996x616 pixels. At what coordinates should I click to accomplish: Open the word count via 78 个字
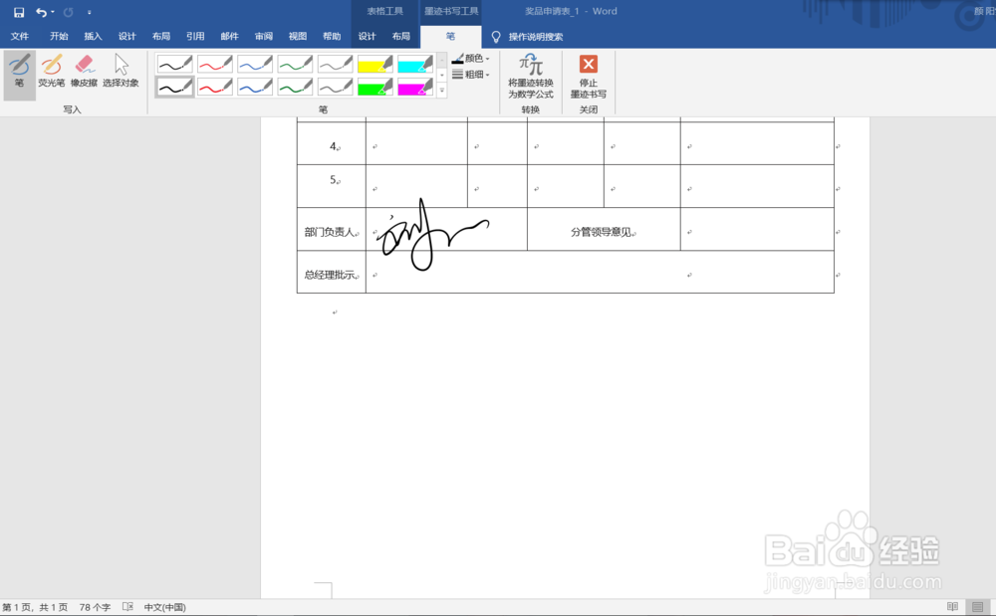coord(93,605)
